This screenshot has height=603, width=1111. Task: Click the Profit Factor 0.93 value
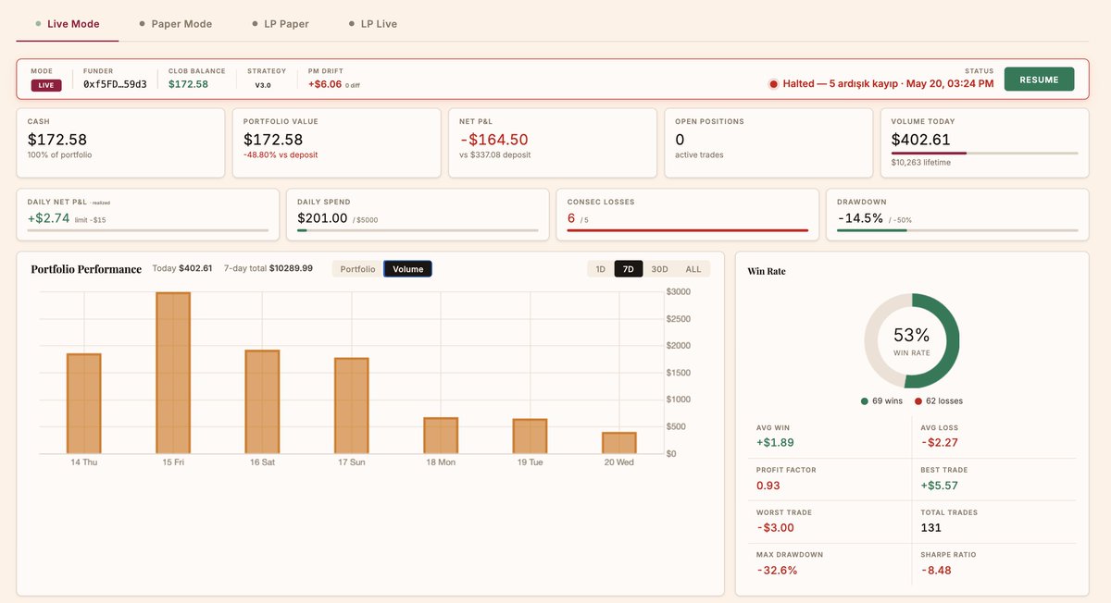pos(768,485)
